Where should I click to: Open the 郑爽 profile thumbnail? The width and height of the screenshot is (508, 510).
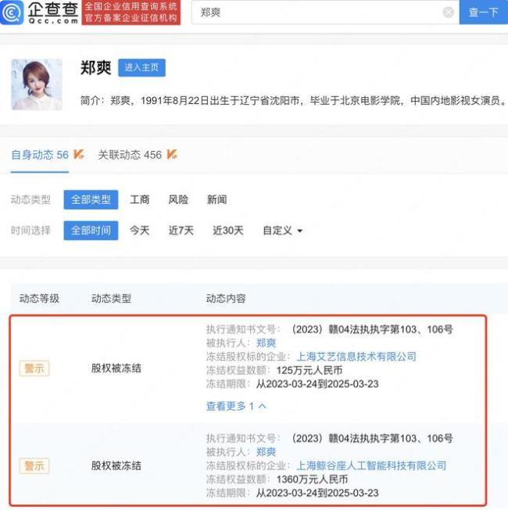37,84
